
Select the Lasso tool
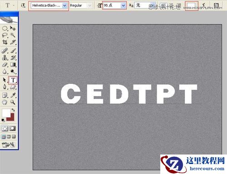5,35
